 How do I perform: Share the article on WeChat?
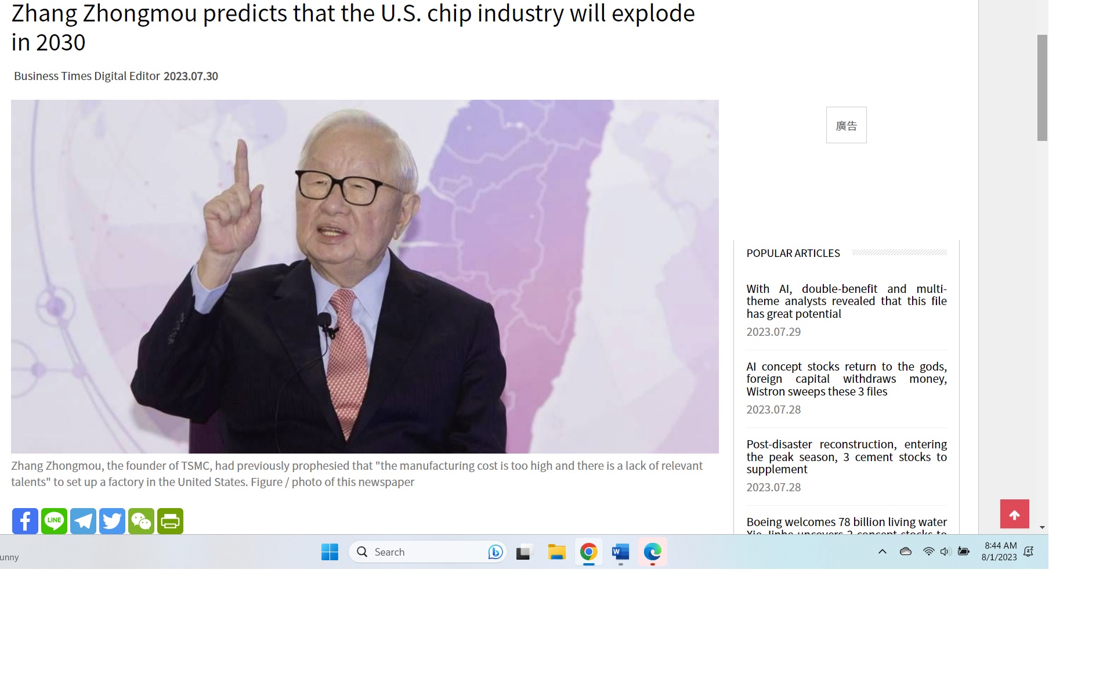tap(141, 521)
